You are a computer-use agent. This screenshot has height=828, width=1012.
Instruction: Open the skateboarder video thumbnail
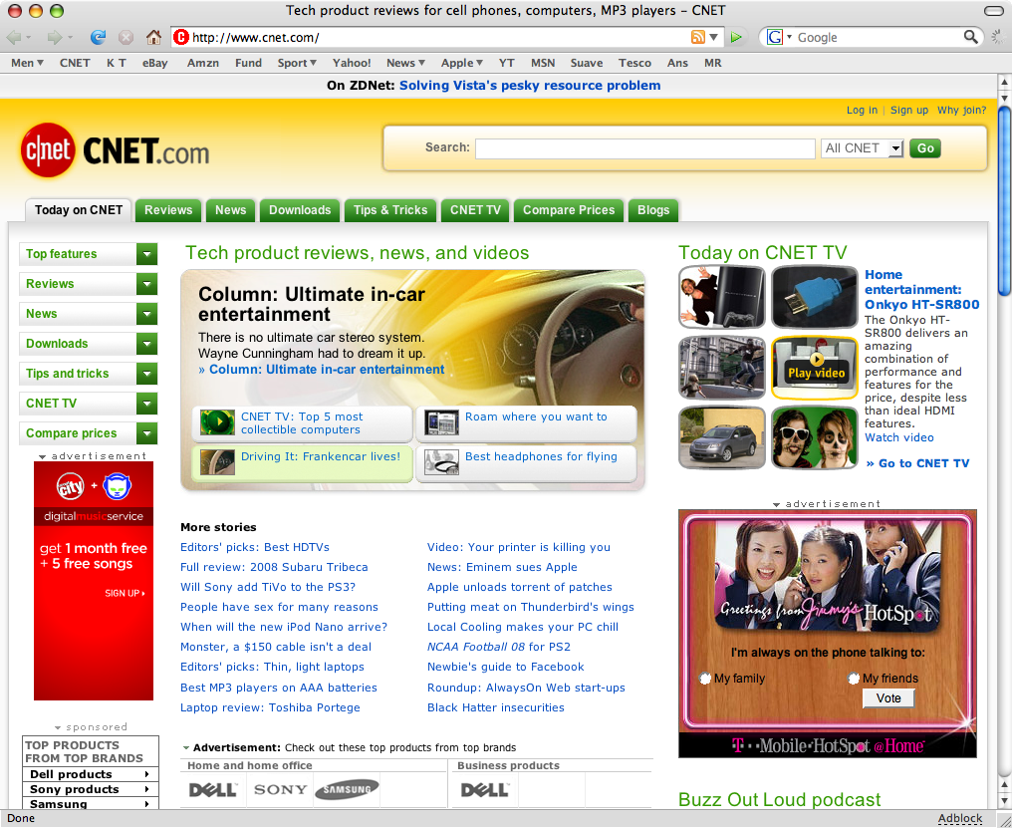tap(722, 368)
